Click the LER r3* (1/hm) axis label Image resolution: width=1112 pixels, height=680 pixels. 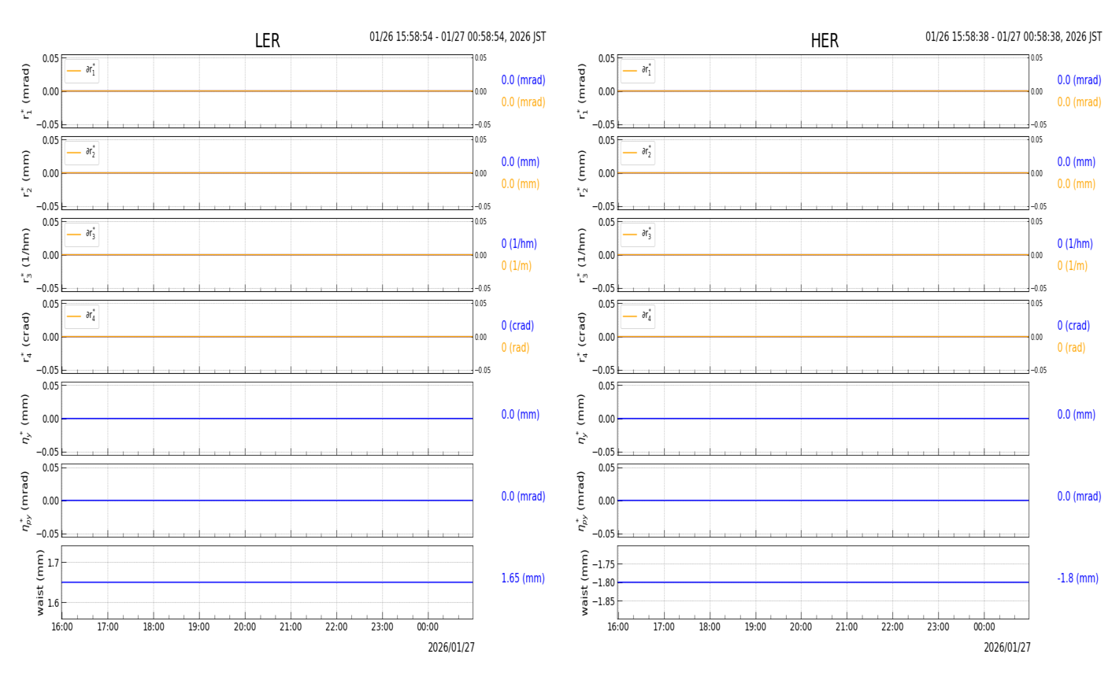tap(26, 255)
